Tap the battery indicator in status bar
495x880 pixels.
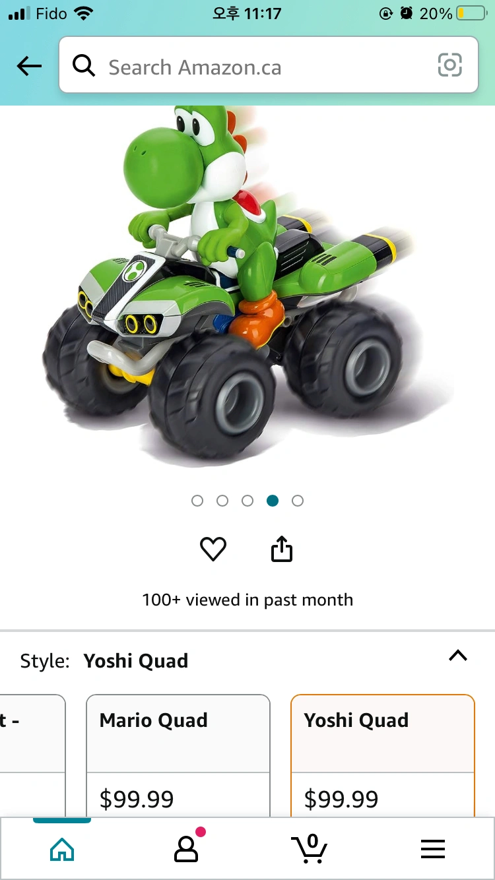pos(470,13)
